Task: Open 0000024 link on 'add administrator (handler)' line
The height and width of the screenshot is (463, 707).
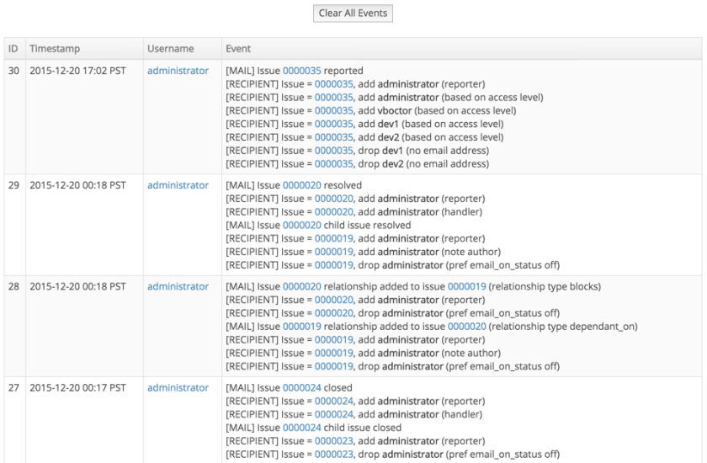Action: coord(333,414)
